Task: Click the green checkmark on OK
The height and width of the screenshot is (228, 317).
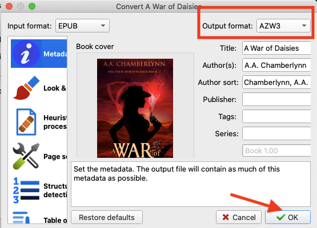Action: pyautogui.click(x=281, y=217)
